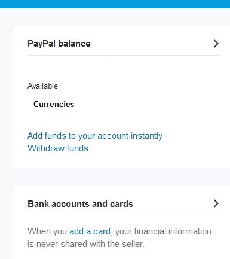Image resolution: width=230 pixels, height=259 pixels.
Task: Follow the Withdraw funds link
Action: click(58, 148)
